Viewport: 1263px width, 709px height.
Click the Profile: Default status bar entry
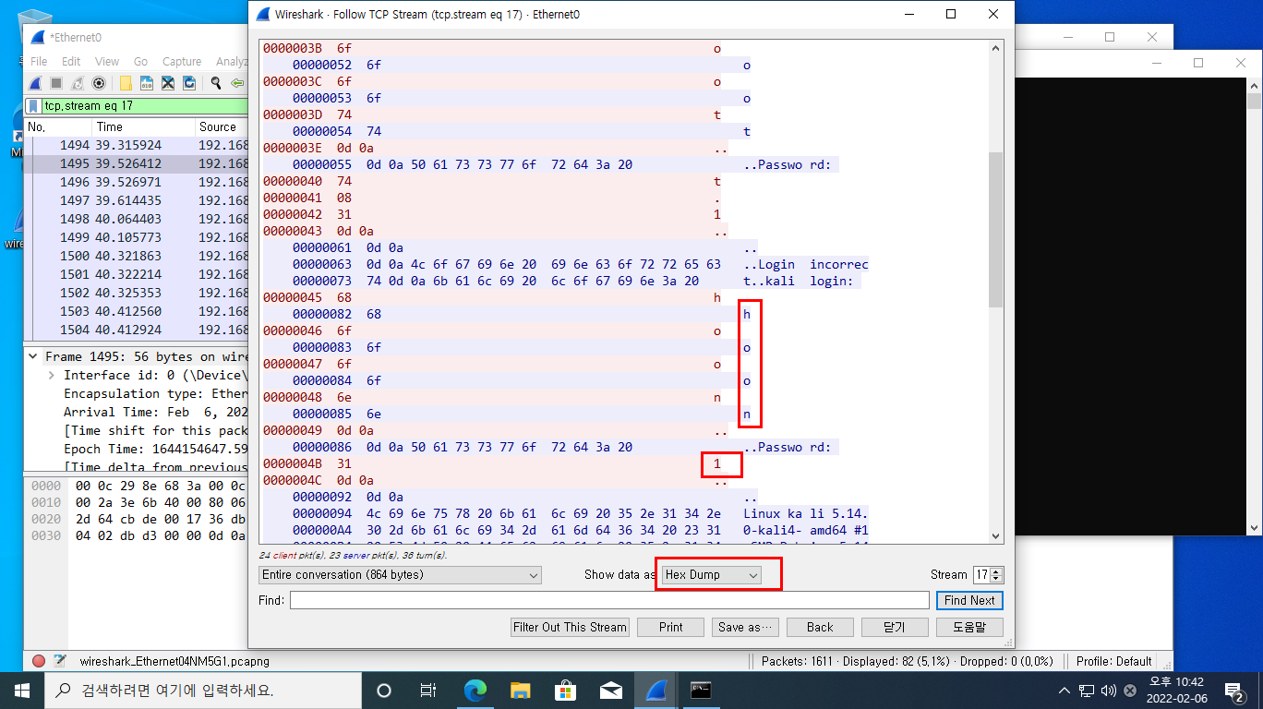click(1114, 661)
